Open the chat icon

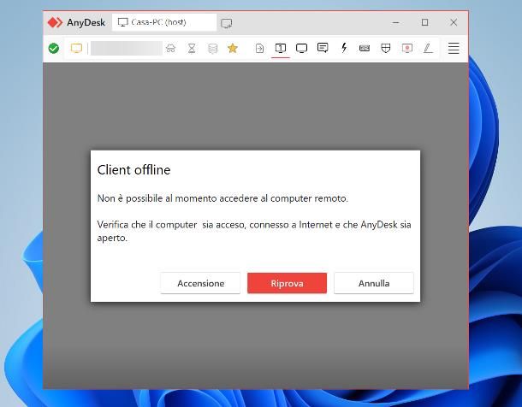[x=323, y=48]
